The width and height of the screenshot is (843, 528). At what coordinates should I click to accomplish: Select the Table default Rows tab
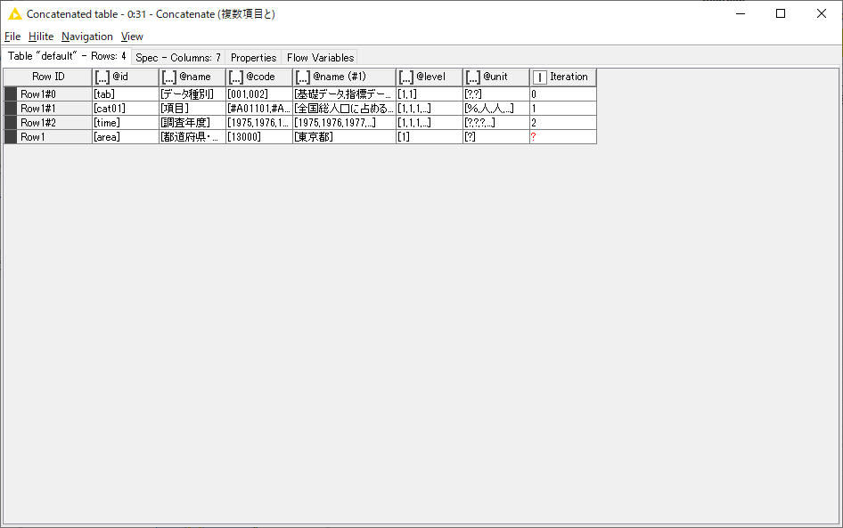point(67,56)
